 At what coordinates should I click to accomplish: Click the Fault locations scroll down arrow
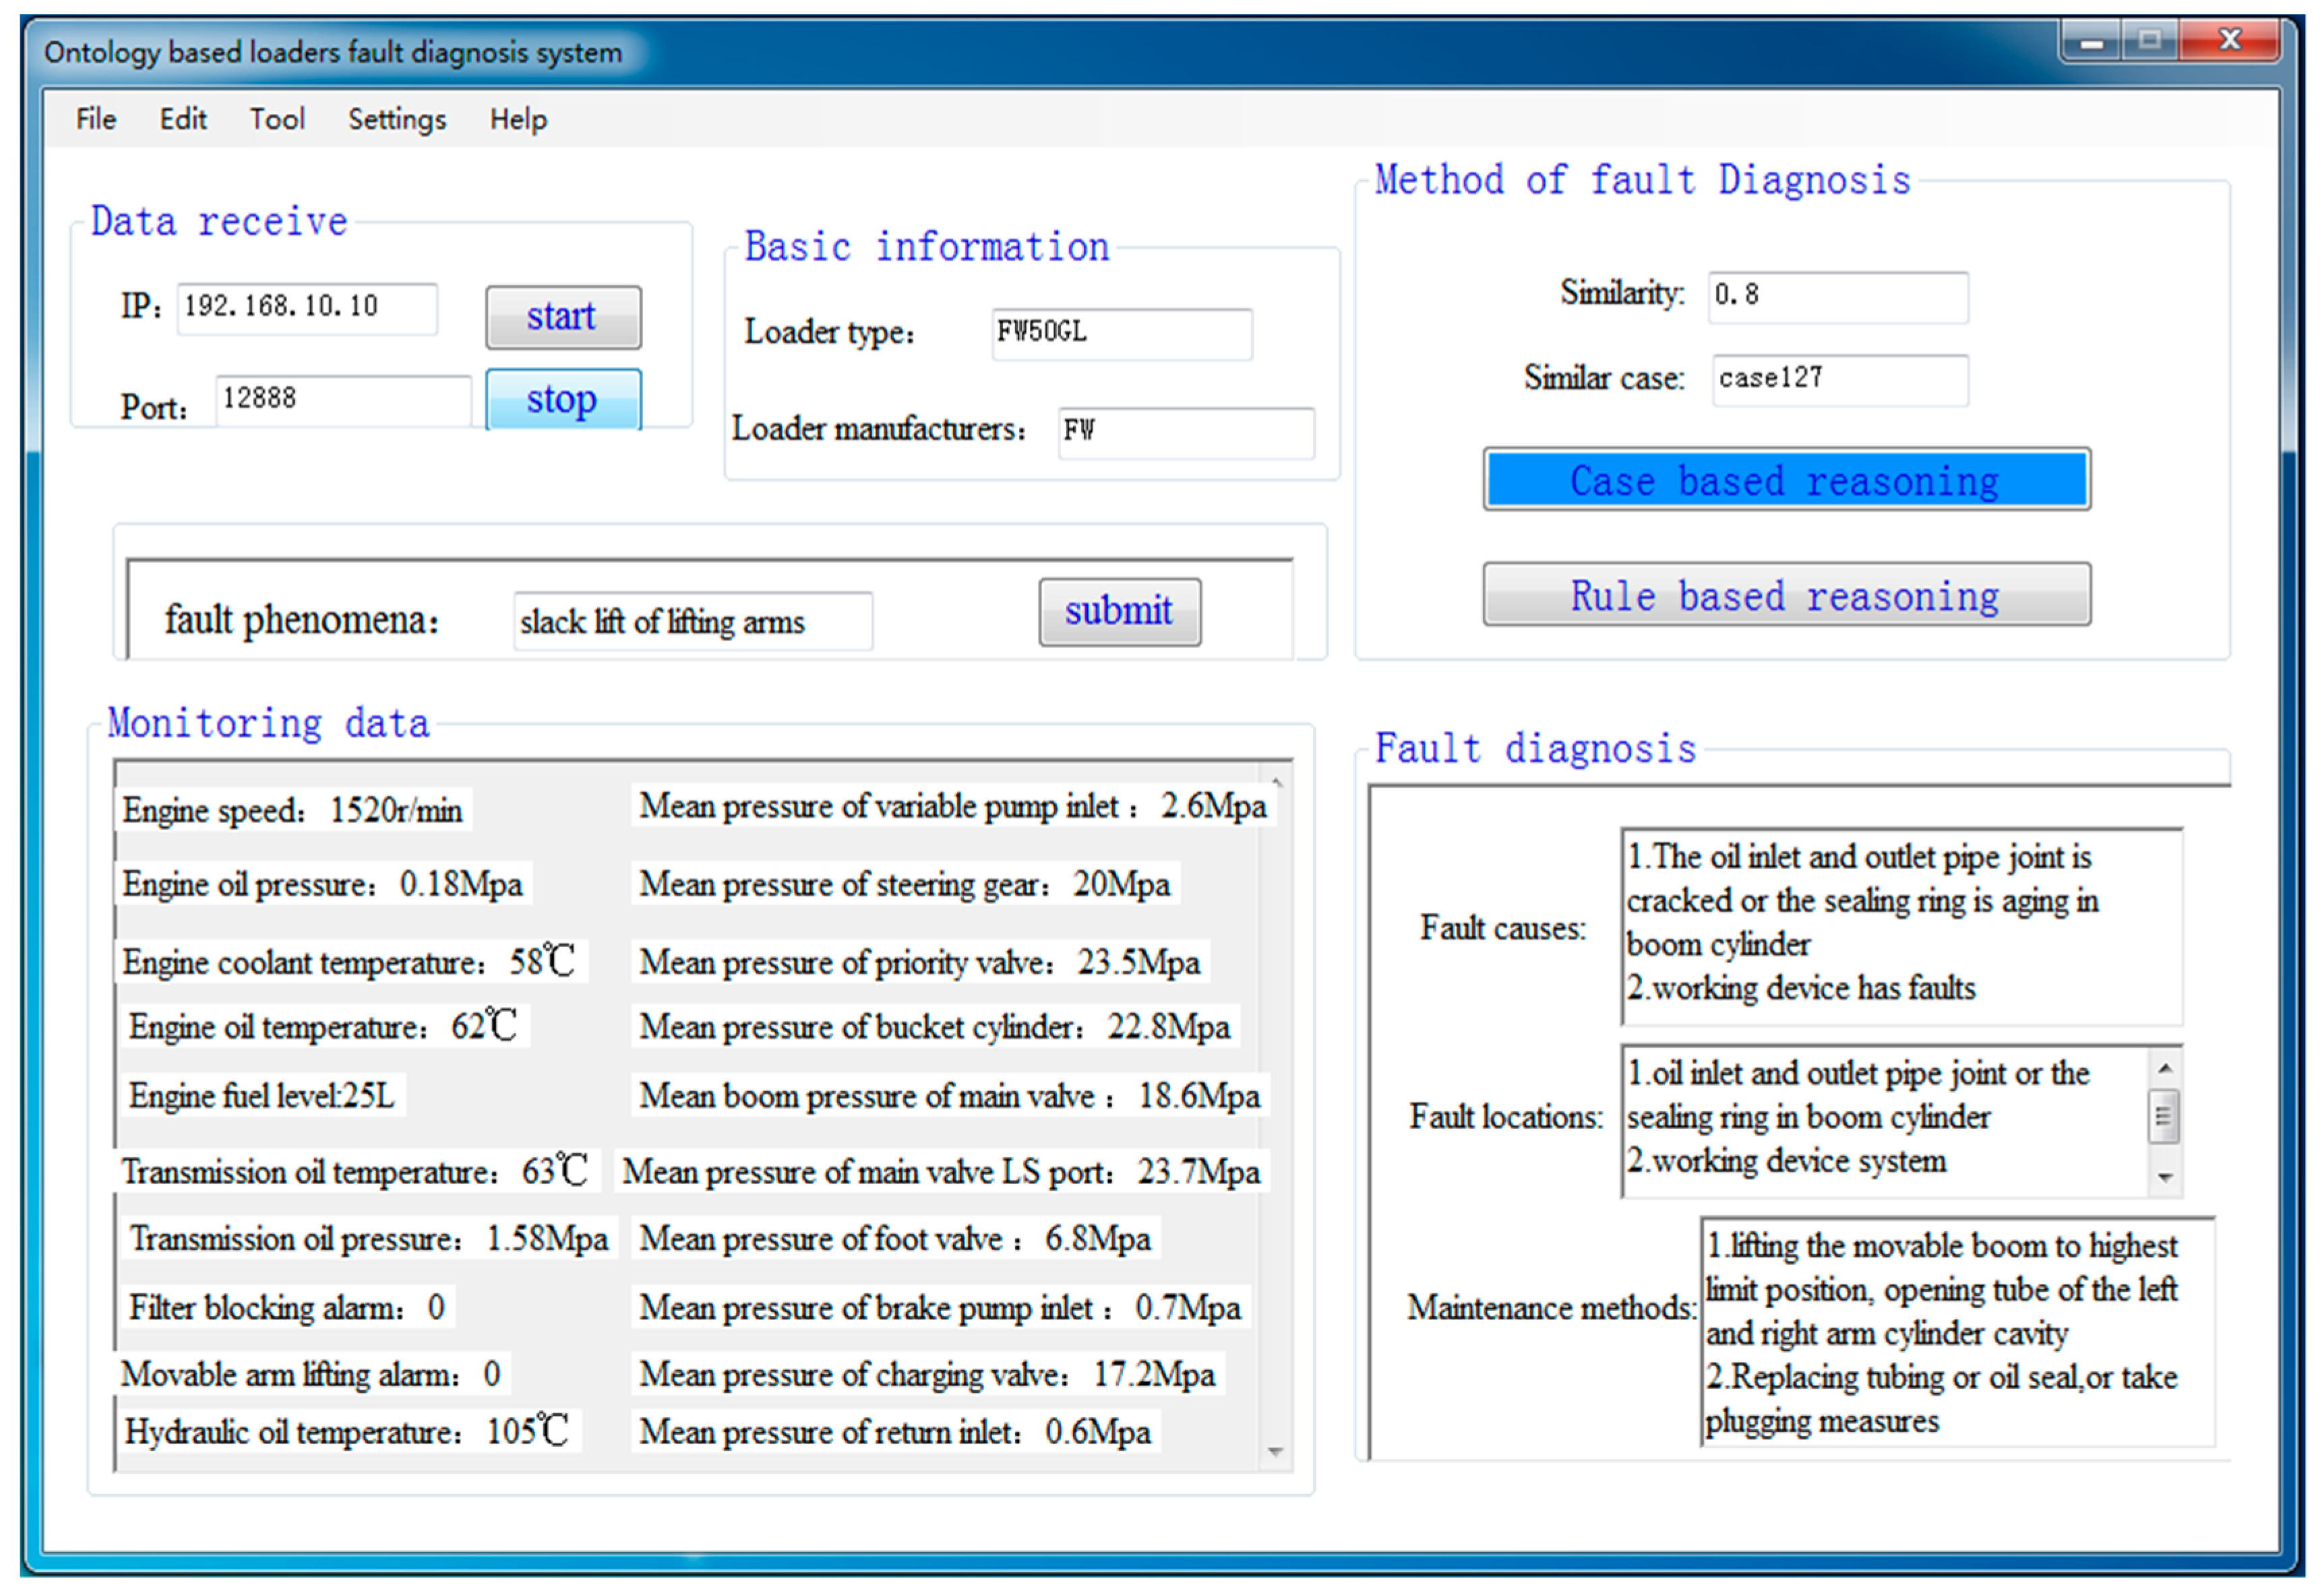2165,1178
